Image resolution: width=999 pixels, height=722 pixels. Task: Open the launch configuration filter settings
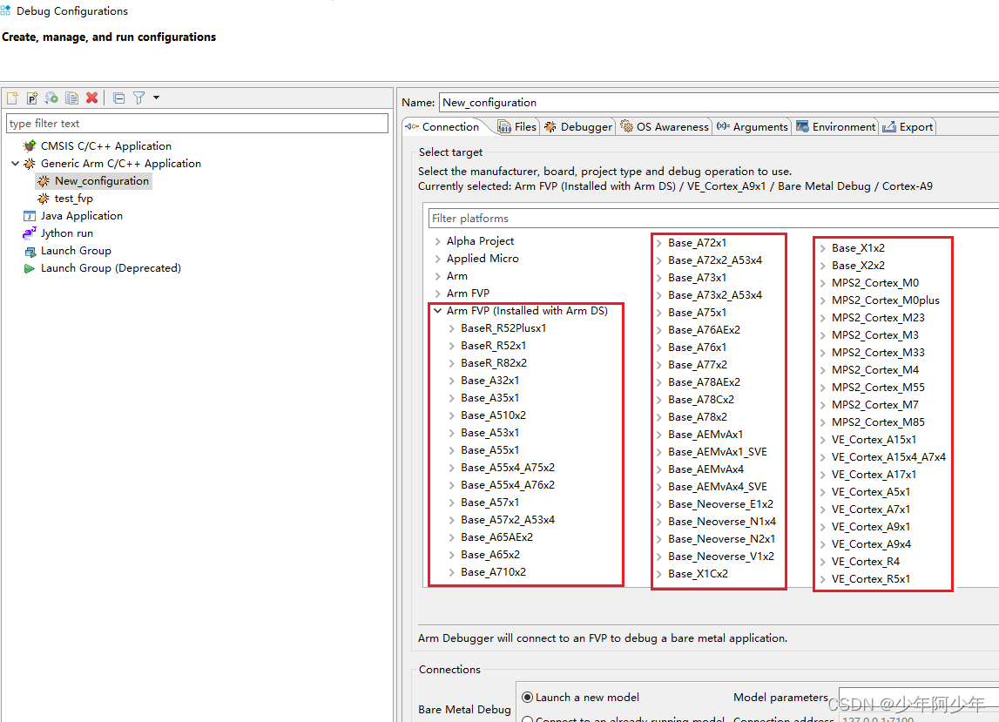coord(139,98)
